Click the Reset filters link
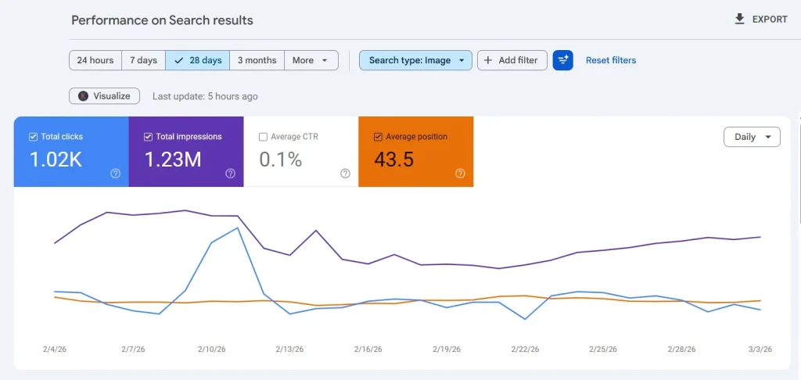 click(x=611, y=60)
